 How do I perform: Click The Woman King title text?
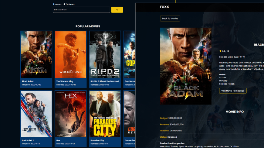pos(65,81)
